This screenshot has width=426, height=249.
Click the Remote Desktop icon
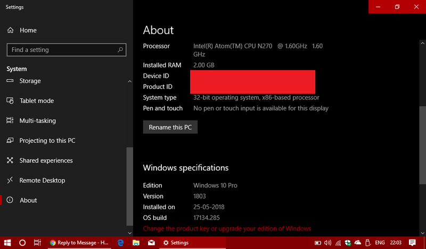tap(10, 180)
